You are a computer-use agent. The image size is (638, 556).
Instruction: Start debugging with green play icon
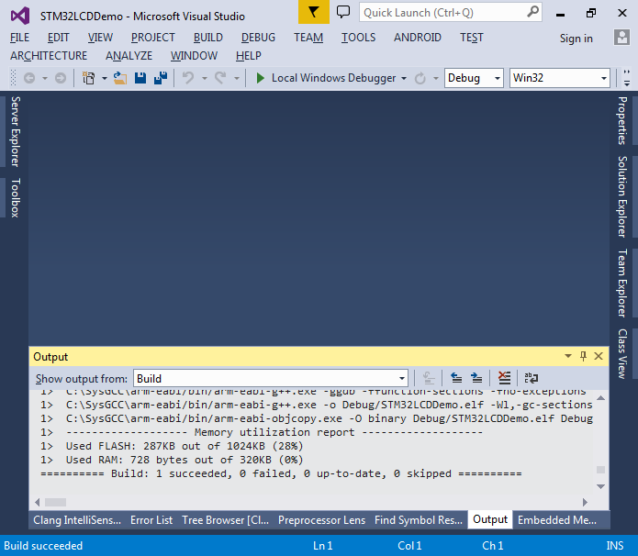coord(261,78)
